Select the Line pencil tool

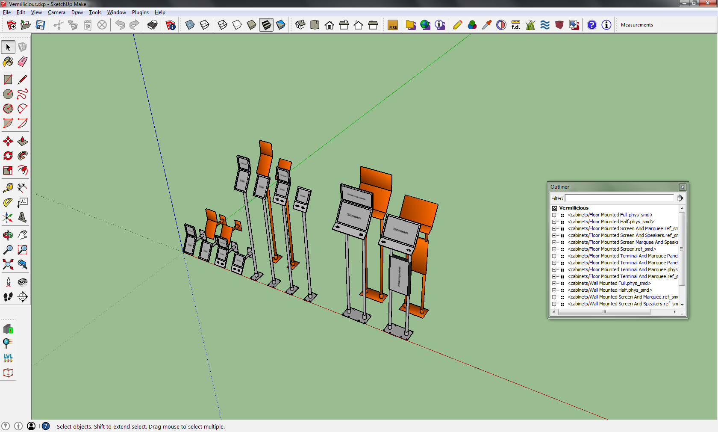click(x=23, y=80)
